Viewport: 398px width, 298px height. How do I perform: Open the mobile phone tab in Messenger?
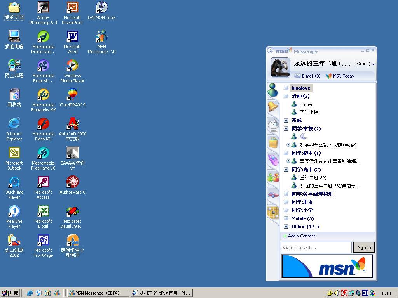[273, 159]
